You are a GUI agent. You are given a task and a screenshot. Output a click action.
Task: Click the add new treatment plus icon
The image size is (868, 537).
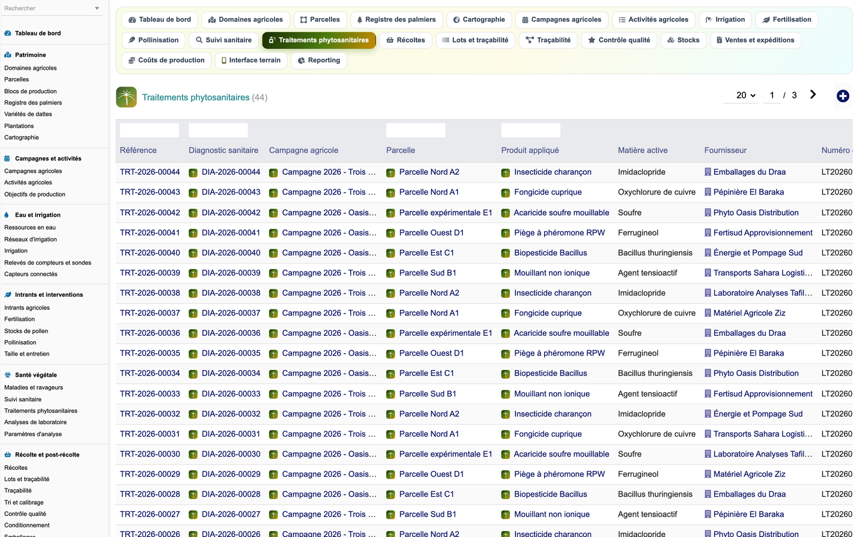(x=843, y=96)
